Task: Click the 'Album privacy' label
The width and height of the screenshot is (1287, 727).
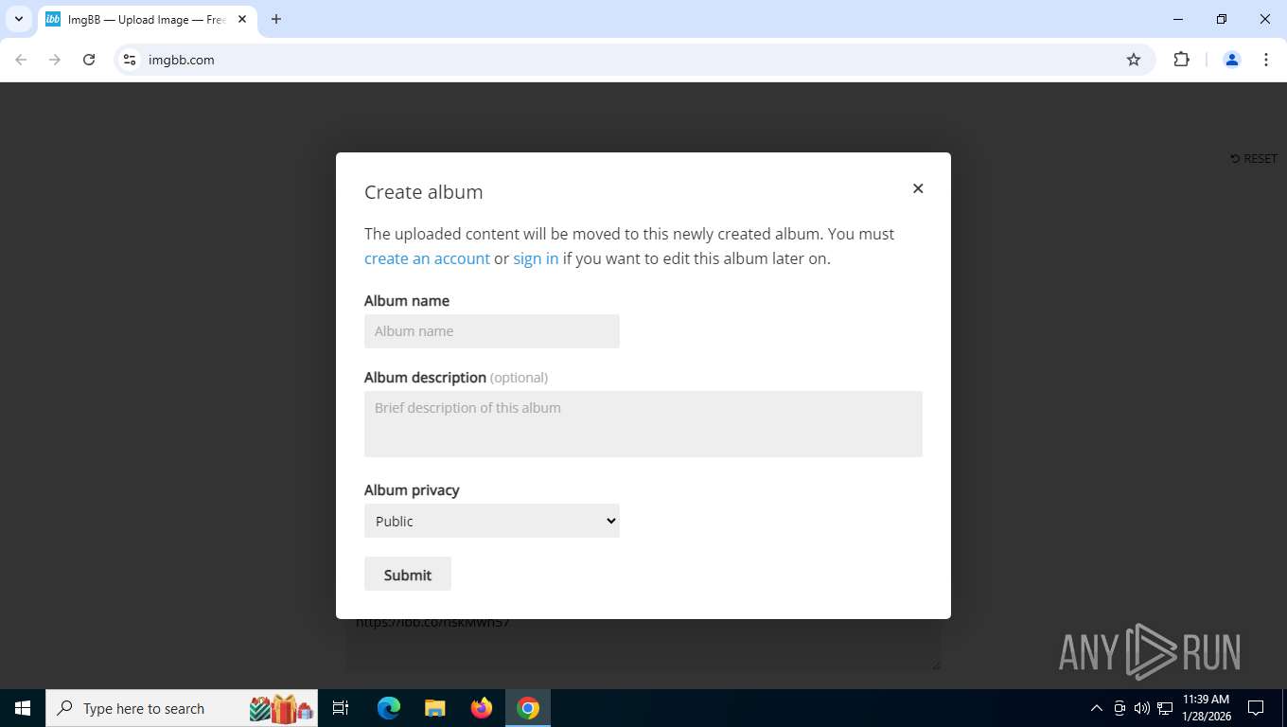Action: (412, 490)
